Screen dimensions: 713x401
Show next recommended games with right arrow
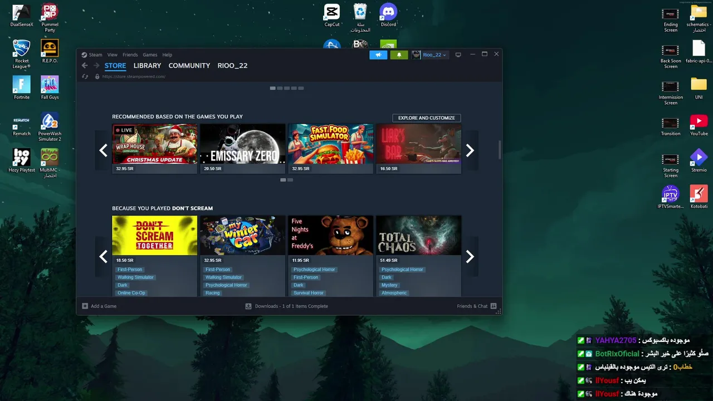[470, 150]
